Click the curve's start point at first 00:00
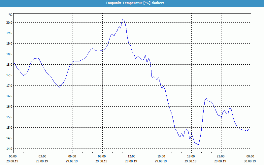Screen dimensions: 264x165 coord(13,63)
